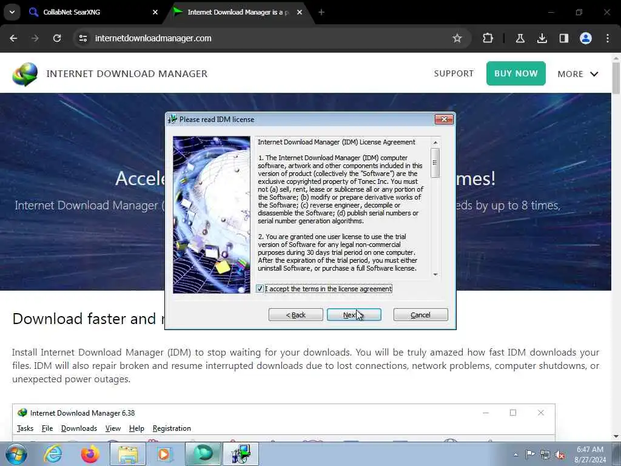621x466 pixels.
Task: Close the IDM license dialog with the X
Action: (443, 120)
